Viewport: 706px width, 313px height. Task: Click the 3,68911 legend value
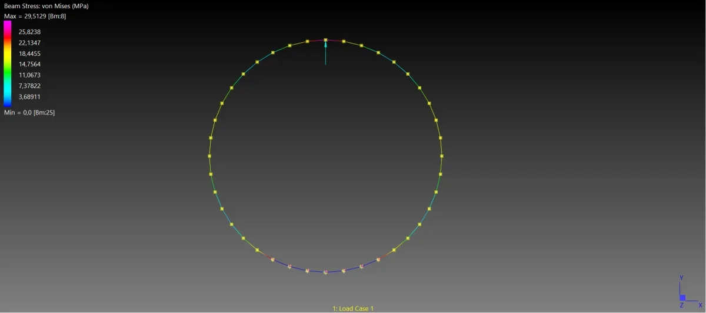point(29,97)
